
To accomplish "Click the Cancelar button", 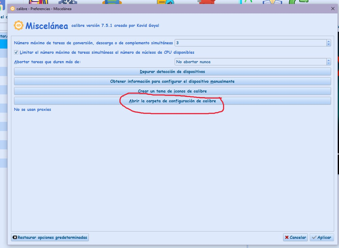I will [x=295, y=237].
